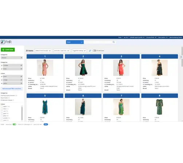Open Merchandising Studio from top bar
The image size is (183, 163).
pos(176,38)
